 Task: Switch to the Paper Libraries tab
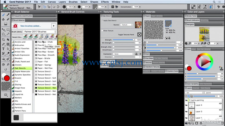click(157, 16)
